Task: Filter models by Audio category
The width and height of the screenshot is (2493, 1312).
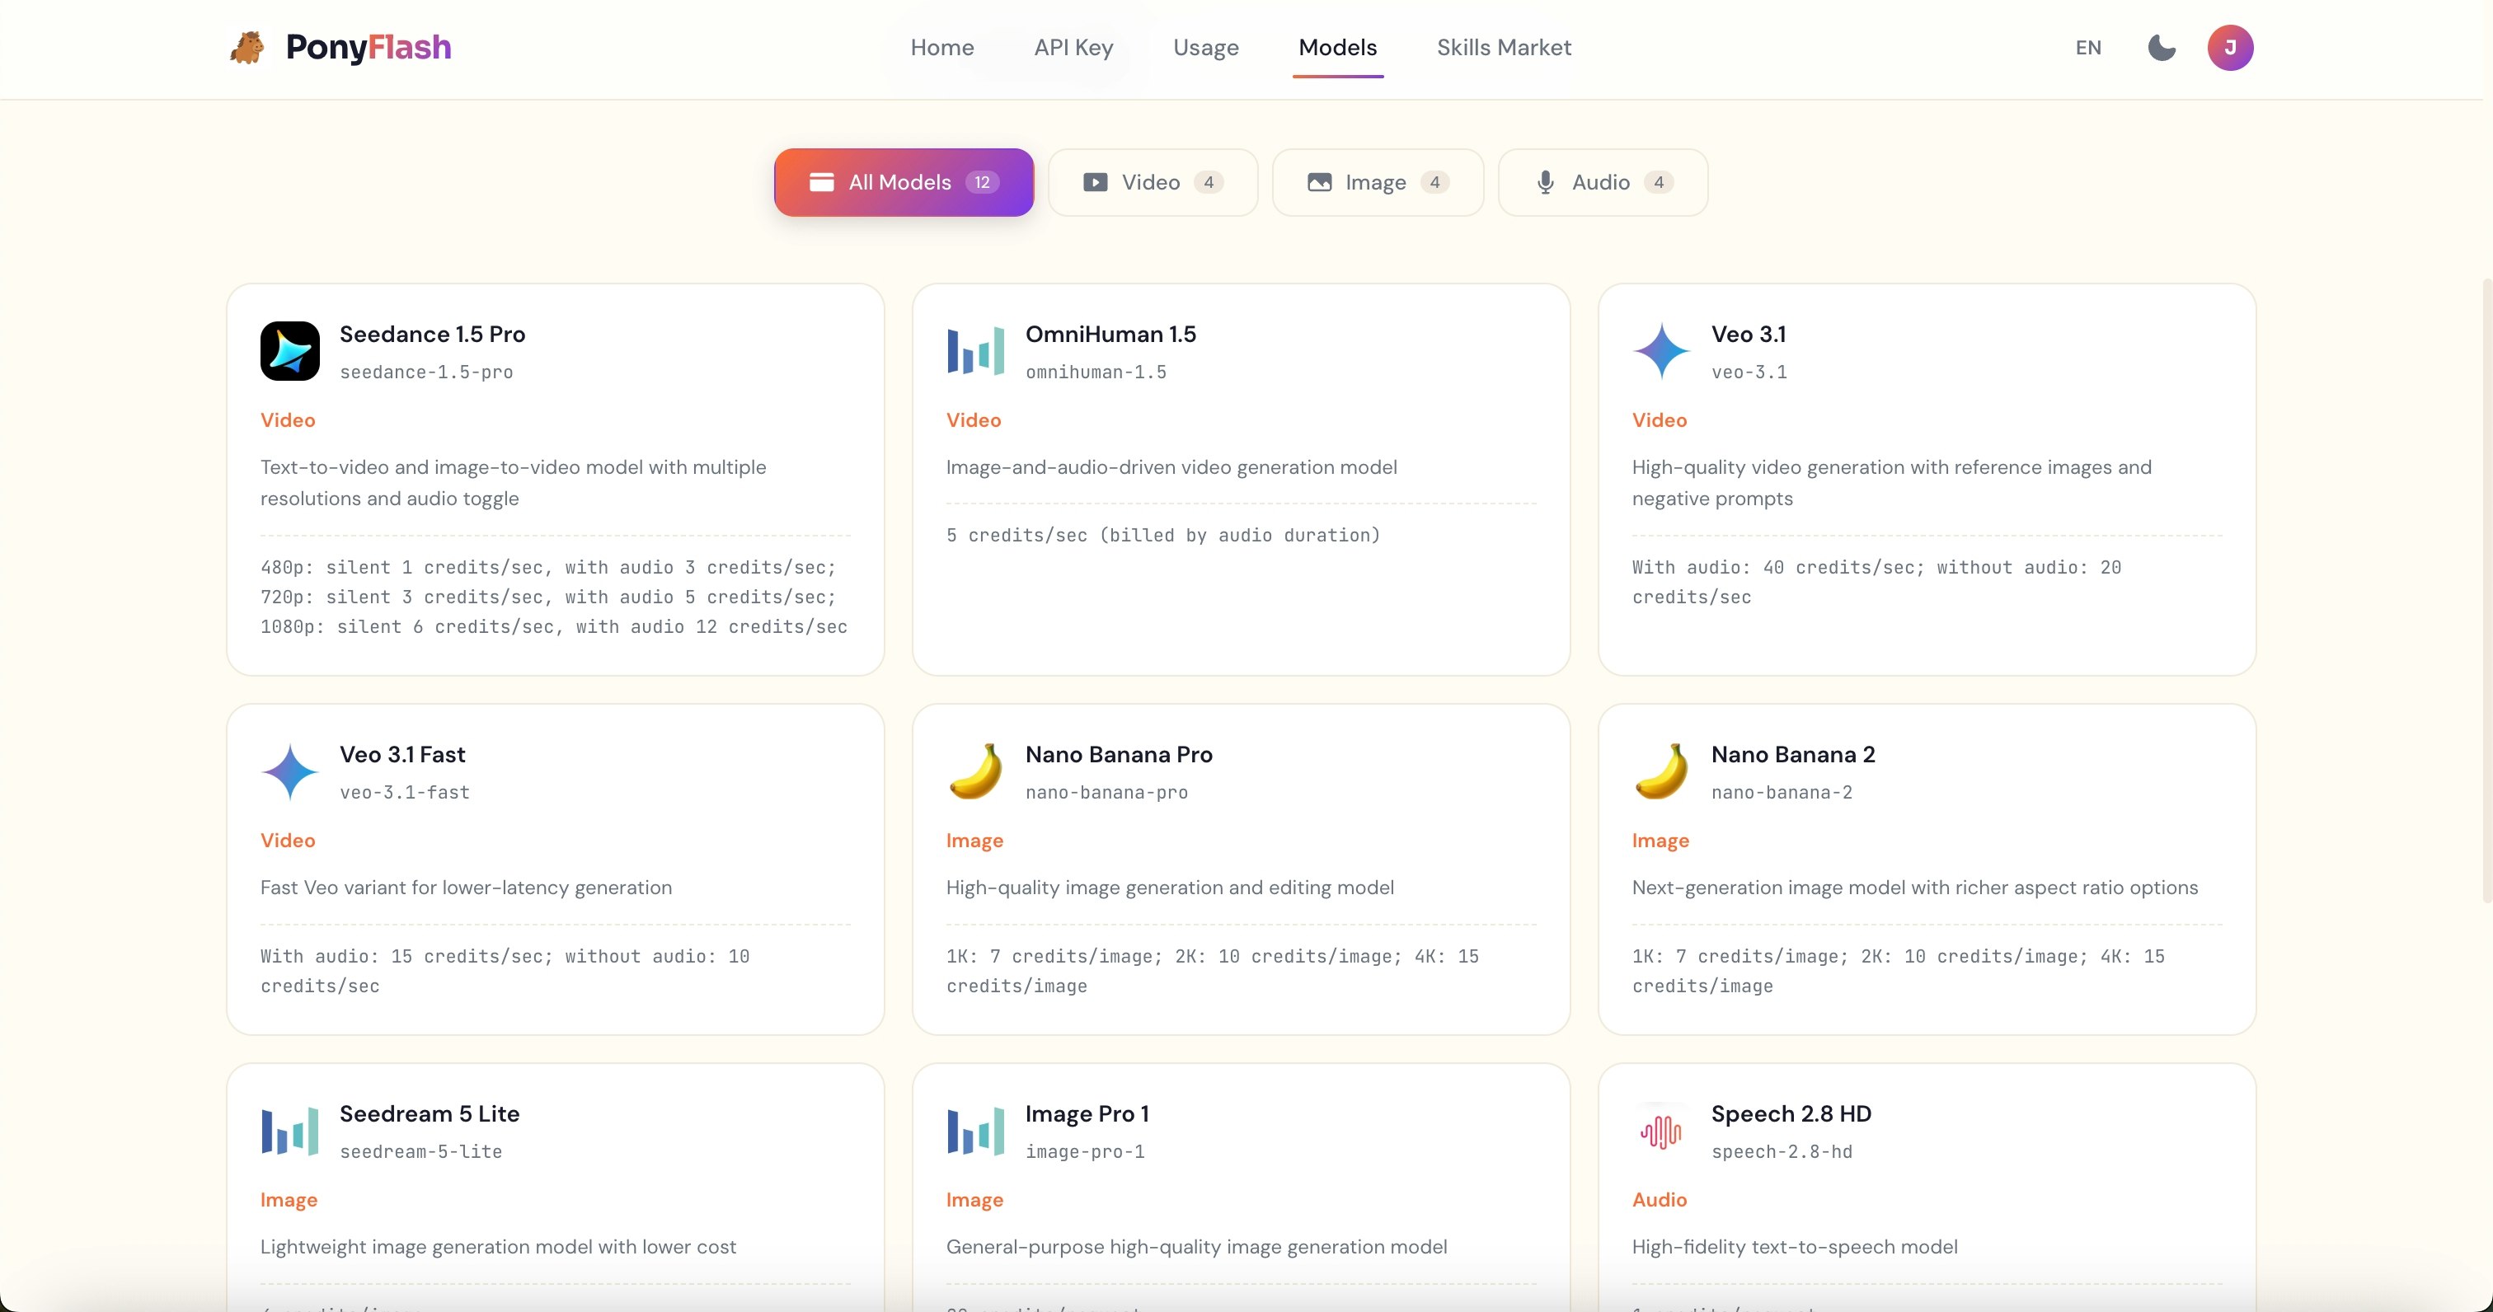Action: (1602, 182)
